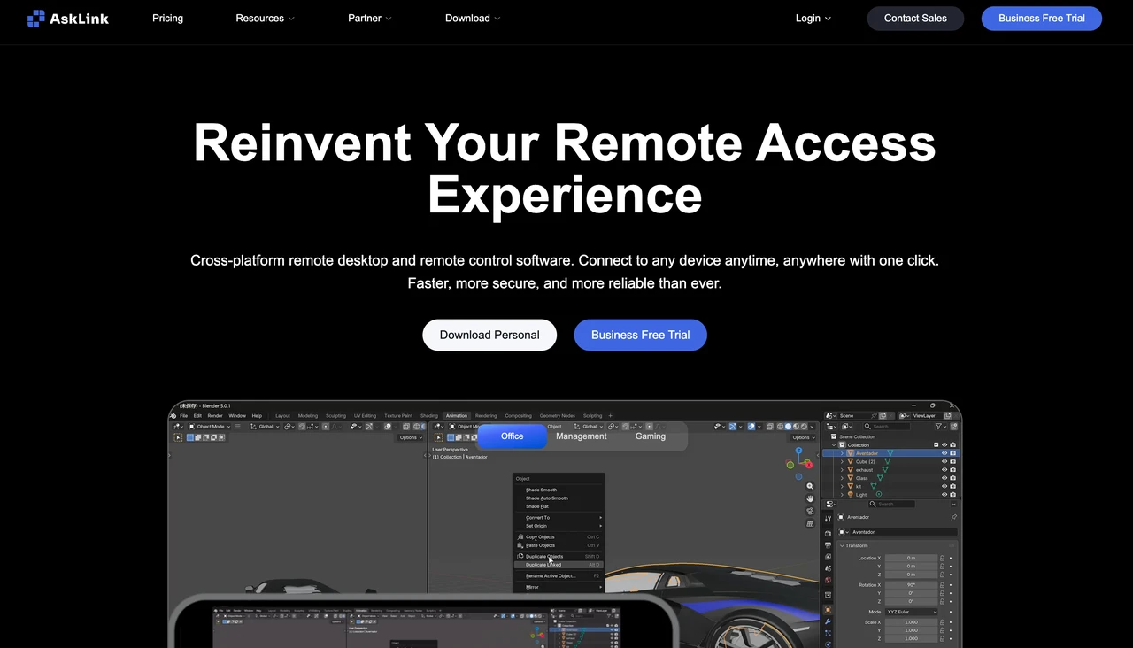Screen dimensions: 1133x648
Task: Open the Login dropdown menu
Action: 813,18
